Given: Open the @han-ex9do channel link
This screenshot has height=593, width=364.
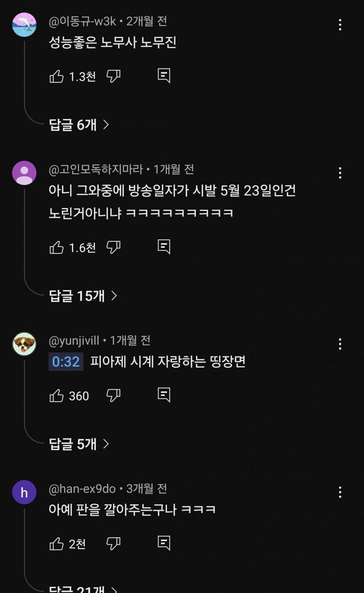Looking at the screenshot, I should tap(82, 488).
